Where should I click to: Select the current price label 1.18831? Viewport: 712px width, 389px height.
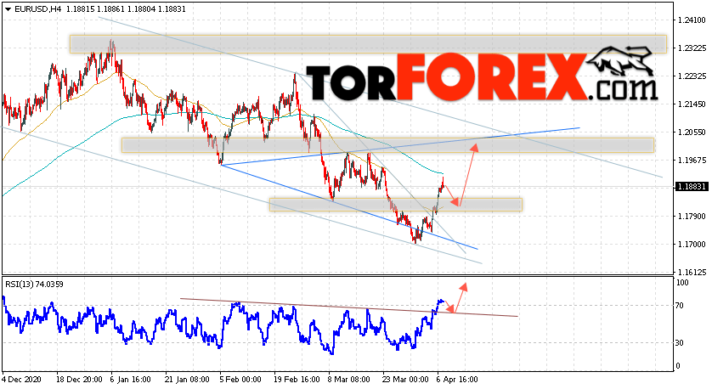[x=692, y=187]
